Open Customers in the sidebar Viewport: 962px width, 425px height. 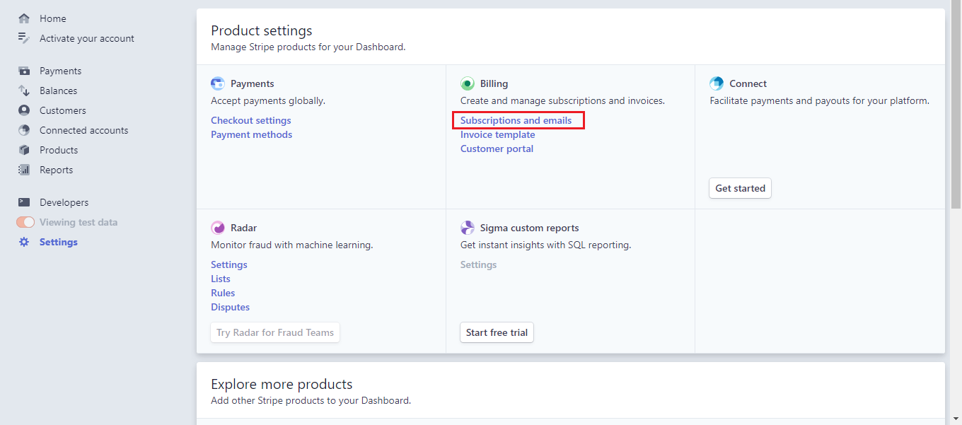coord(63,110)
